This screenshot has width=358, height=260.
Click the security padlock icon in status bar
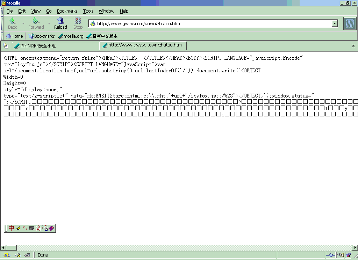click(x=348, y=255)
